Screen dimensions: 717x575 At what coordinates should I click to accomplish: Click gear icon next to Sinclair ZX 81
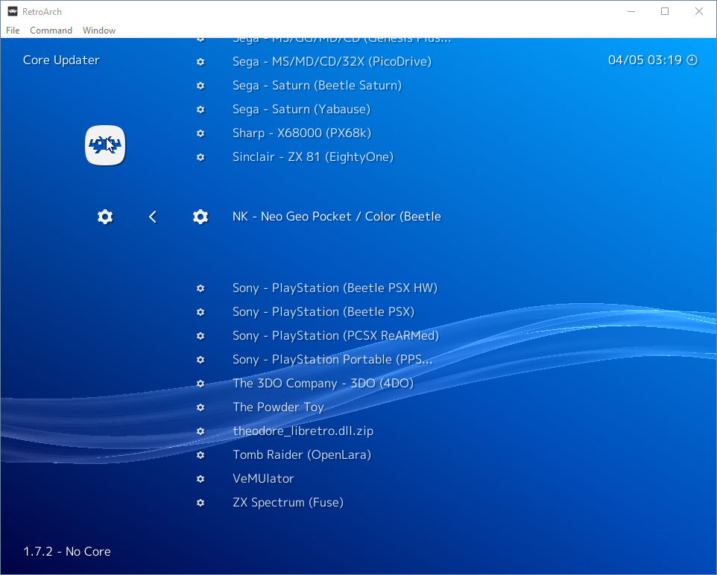point(200,156)
